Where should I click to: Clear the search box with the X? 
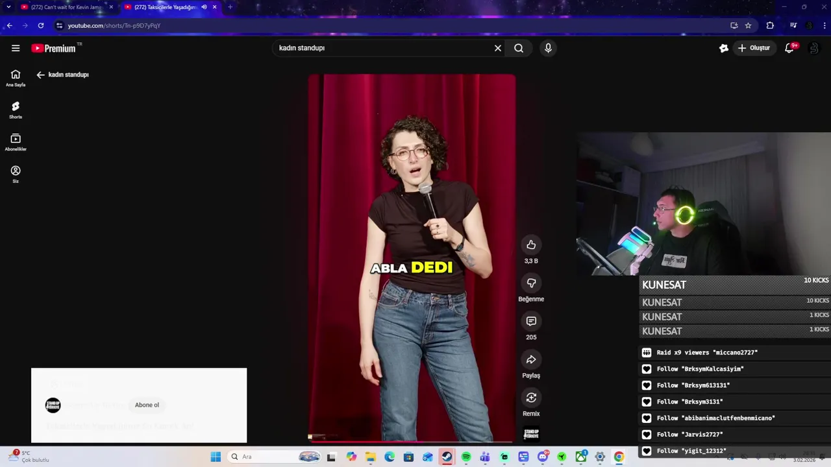point(498,48)
